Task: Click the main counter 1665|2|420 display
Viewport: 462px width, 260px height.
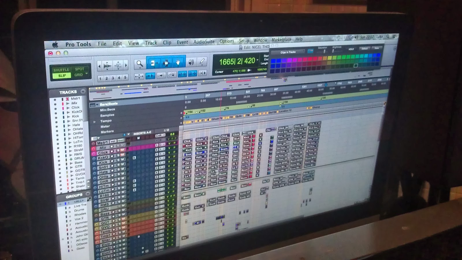Action: click(x=237, y=61)
